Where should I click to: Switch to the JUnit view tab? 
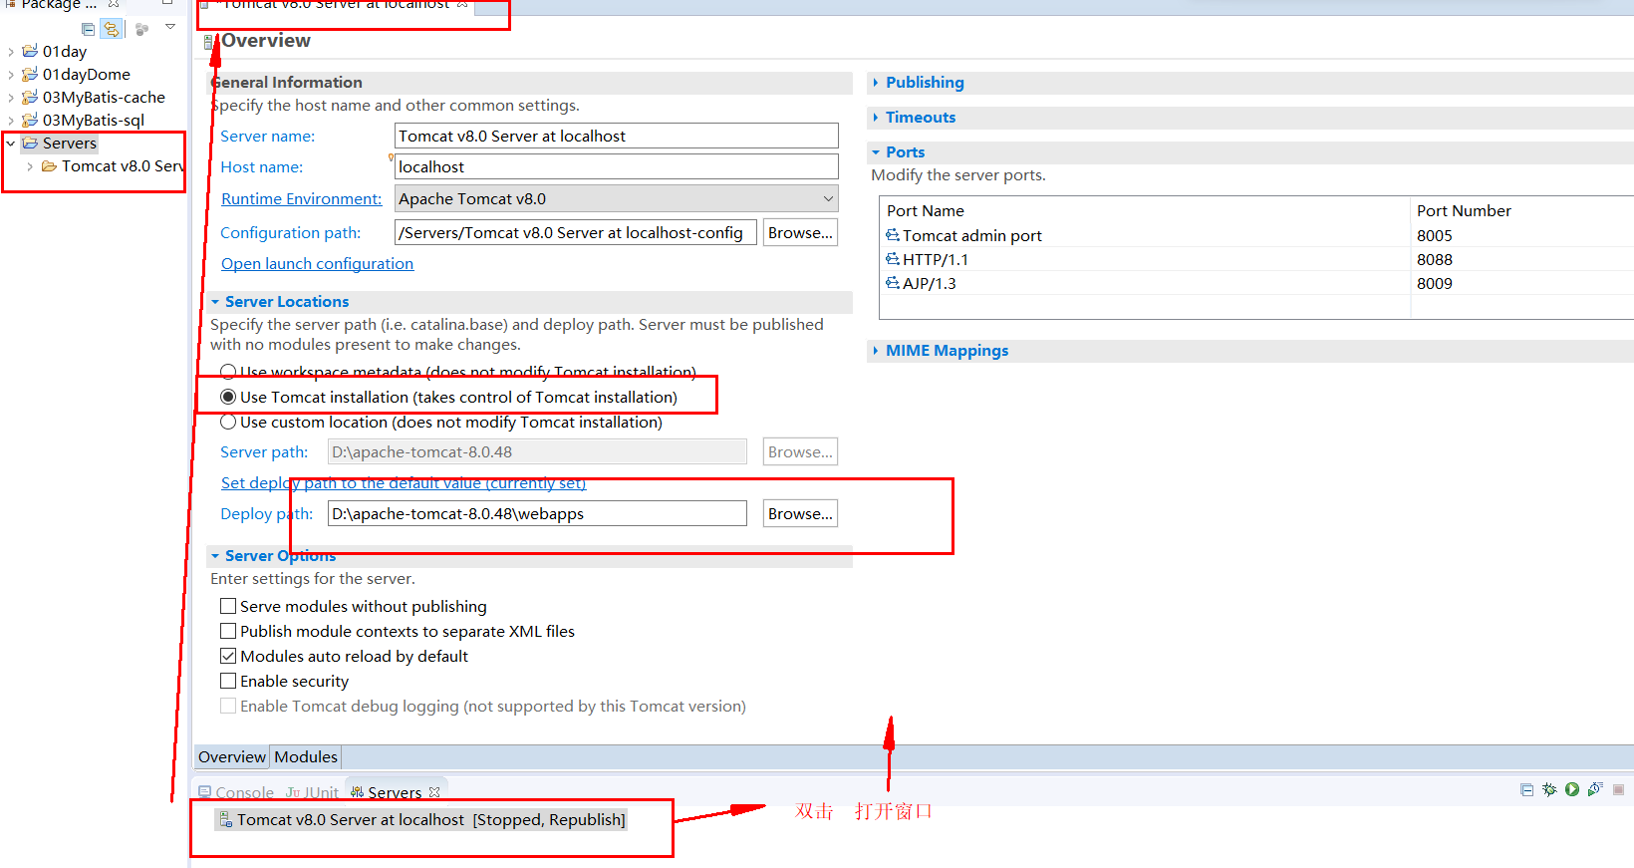tap(312, 792)
